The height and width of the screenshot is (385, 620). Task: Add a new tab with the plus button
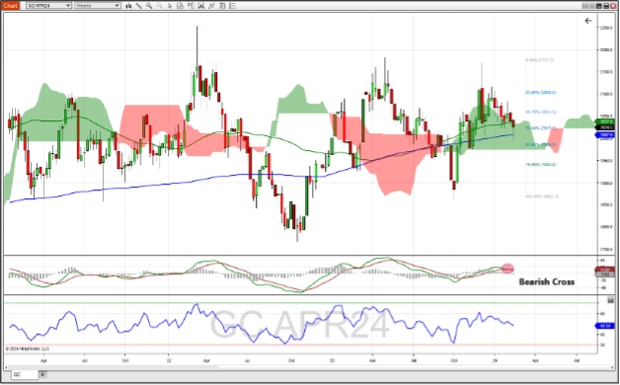click(42, 374)
